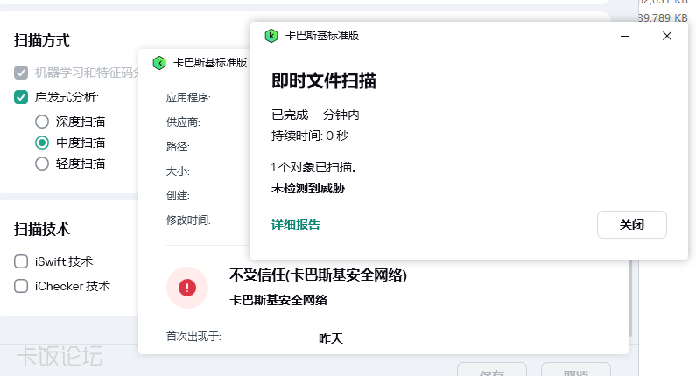Image resolution: width=696 pixels, height=376 pixels.
Task: Select the 深度扫描 radio option
Action: tap(42, 122)
